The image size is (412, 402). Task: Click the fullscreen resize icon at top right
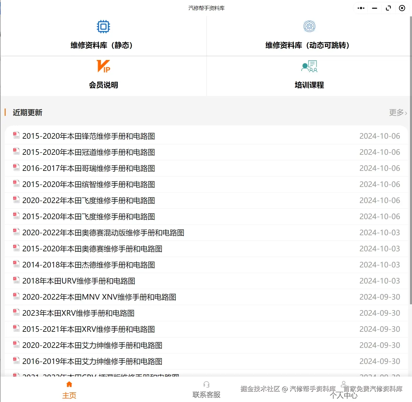[x=388, y=8]
